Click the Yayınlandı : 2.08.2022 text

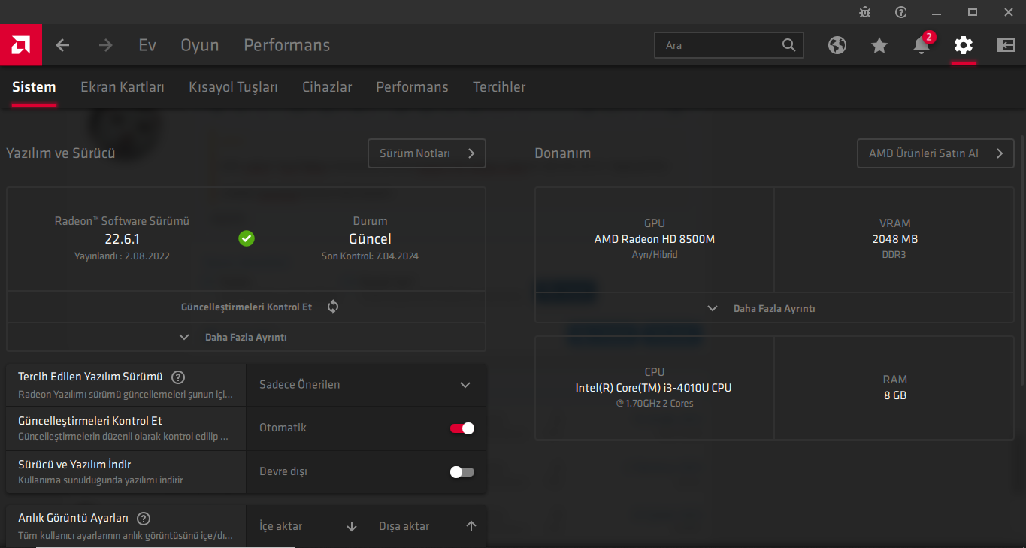tap(122, 256)
